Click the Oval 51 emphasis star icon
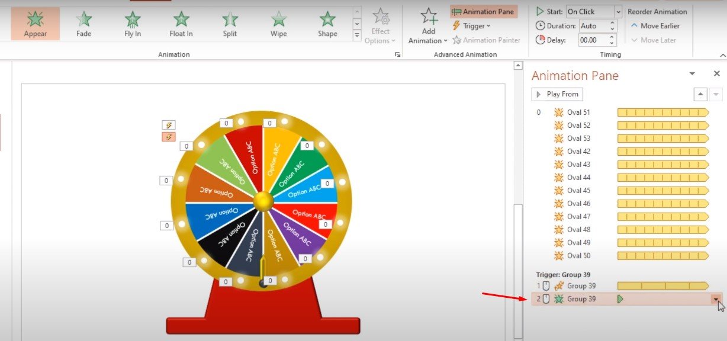 pos(558,112)
